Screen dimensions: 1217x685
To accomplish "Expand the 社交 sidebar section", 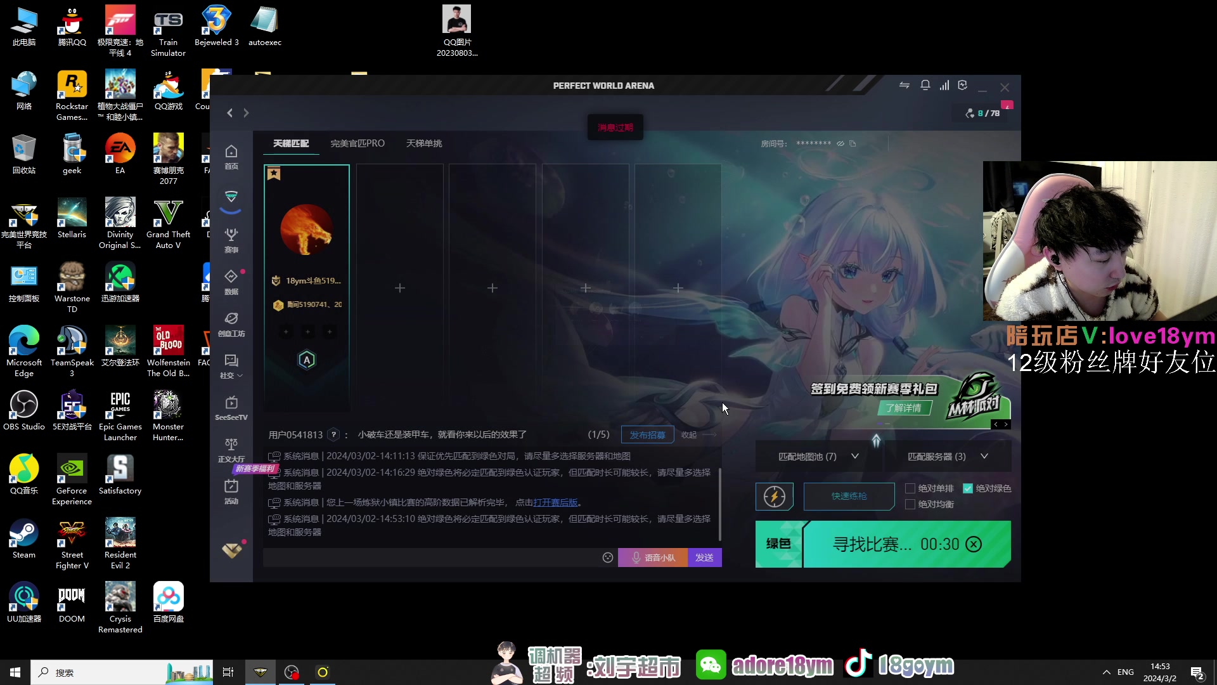I will pos(231,367).
